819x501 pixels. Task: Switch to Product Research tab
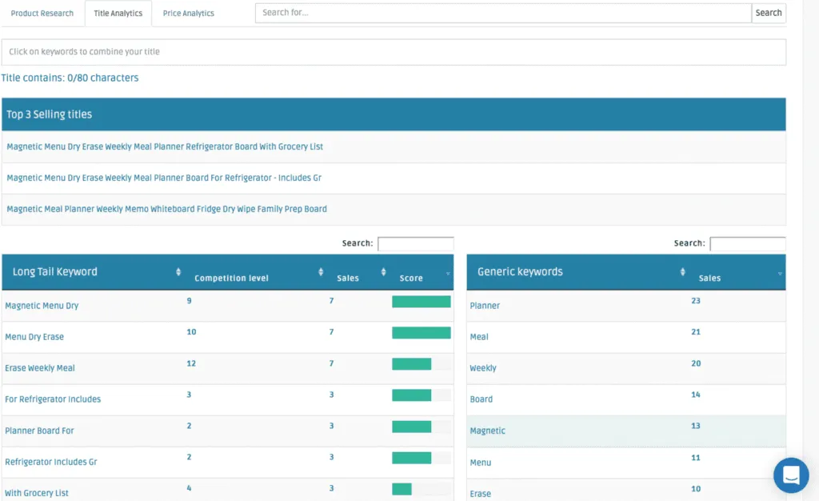point(42,14)
